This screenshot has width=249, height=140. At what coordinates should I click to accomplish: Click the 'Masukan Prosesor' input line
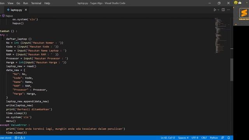37,58
